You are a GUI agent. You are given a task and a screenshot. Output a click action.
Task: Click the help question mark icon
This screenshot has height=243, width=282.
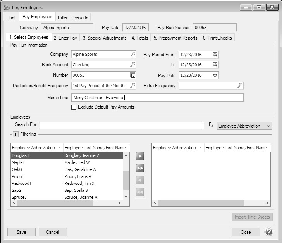click(x=269, y=232)
